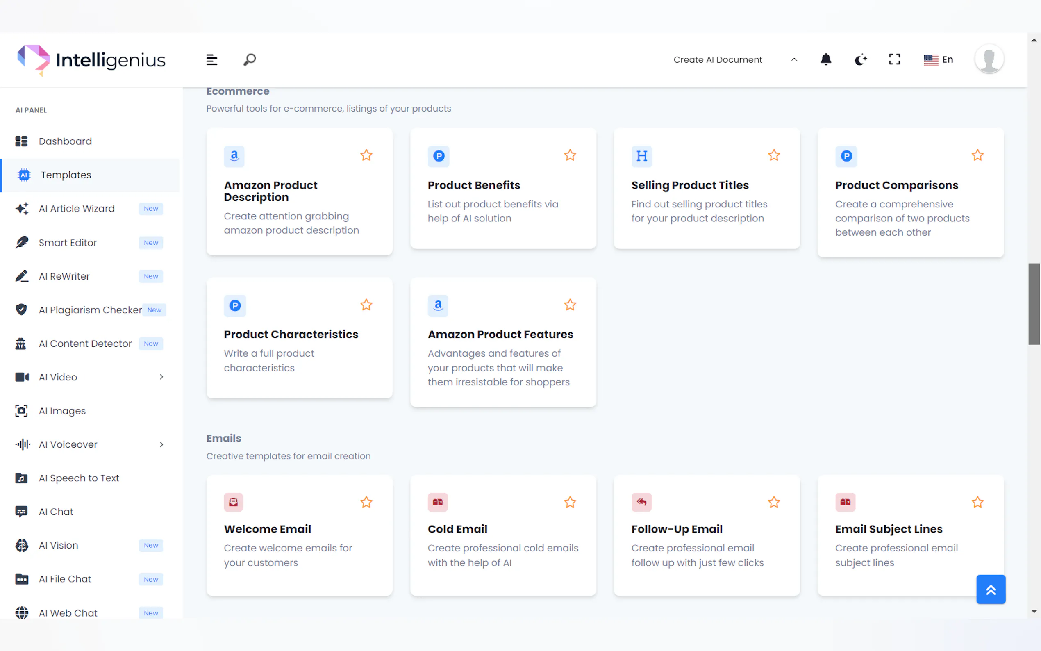Open the language selector En
1041x651 pixels.
coord(939,59)
